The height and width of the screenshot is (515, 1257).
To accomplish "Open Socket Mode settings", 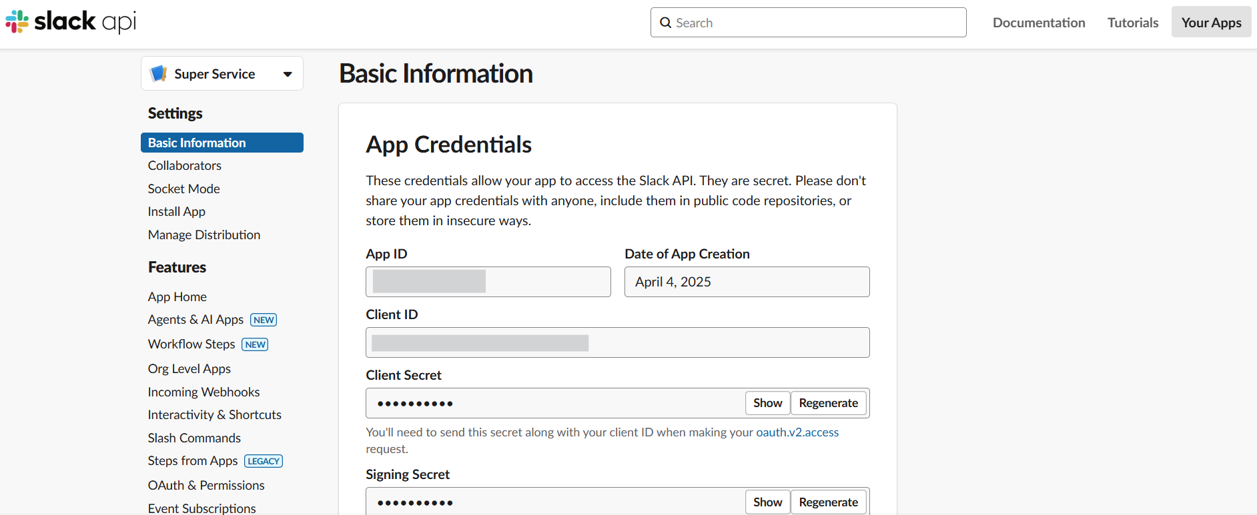I will 184,189.
